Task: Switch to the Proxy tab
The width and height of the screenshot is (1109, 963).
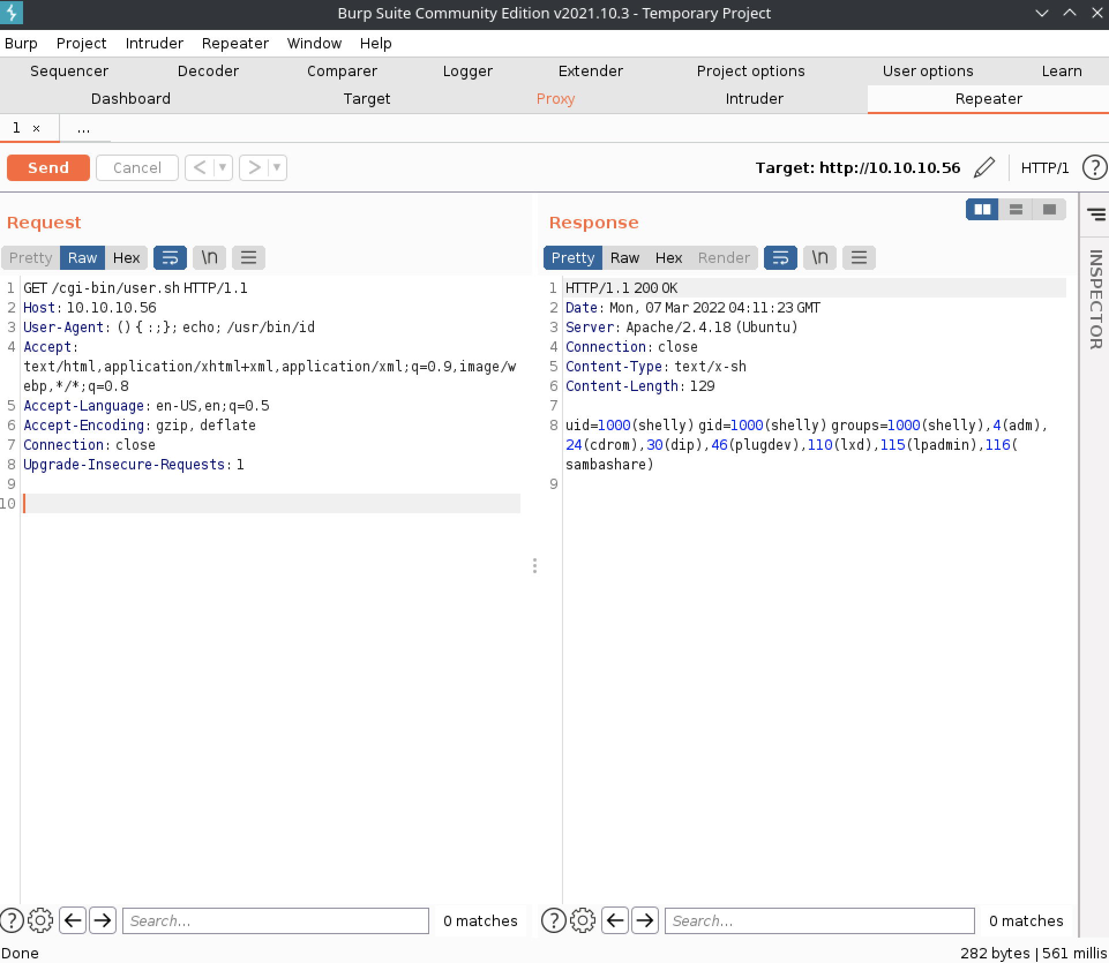Action: tap(555, 99)
